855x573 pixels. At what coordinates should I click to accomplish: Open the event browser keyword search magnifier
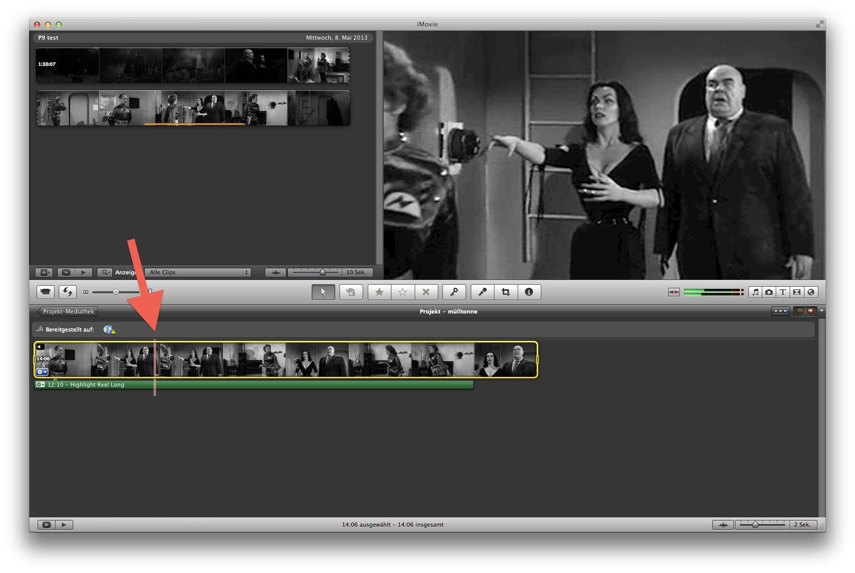pos(105,272)
